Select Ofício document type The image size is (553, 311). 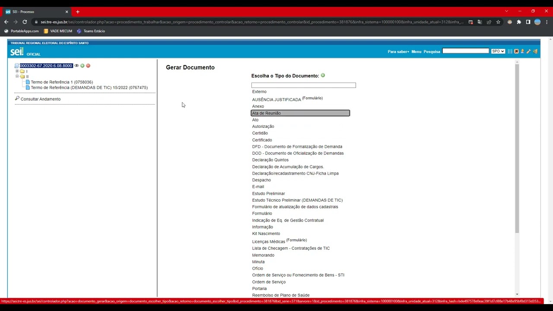coord(257,269)
